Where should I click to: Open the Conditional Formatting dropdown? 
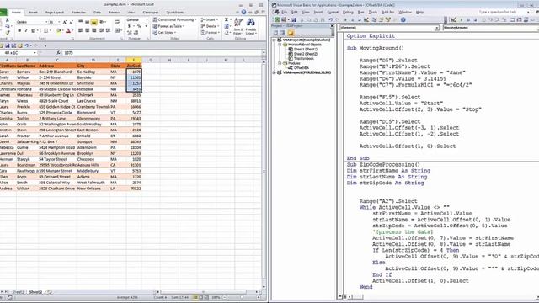coord(174,20)
